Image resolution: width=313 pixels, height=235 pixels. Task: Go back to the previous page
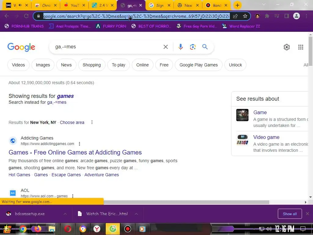pyautogui.click(x=7, y=16)
